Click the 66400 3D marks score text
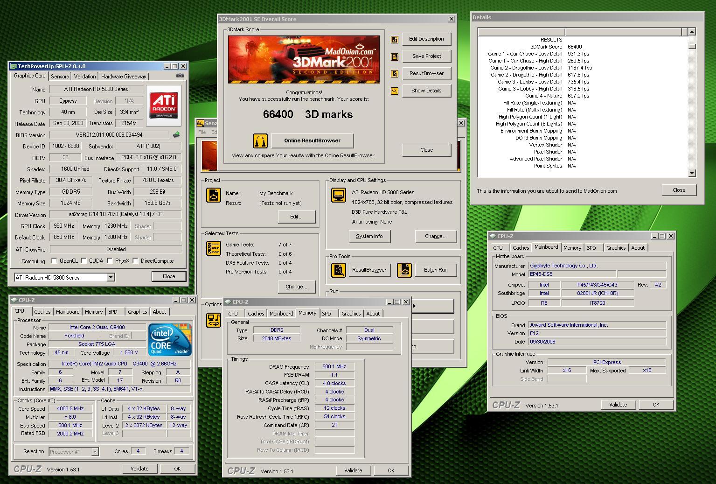 (x=308, y=114)
